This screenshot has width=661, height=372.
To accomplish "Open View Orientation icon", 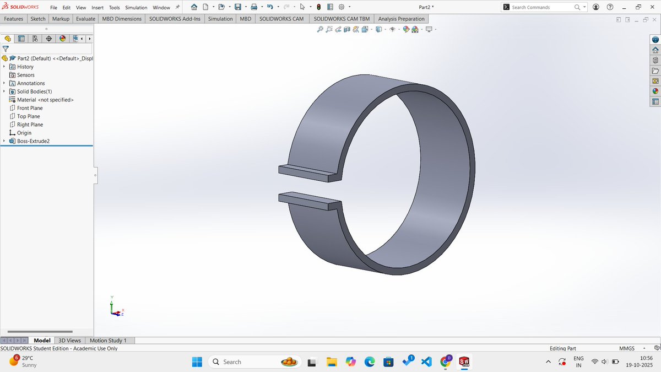I will [365, 29].
